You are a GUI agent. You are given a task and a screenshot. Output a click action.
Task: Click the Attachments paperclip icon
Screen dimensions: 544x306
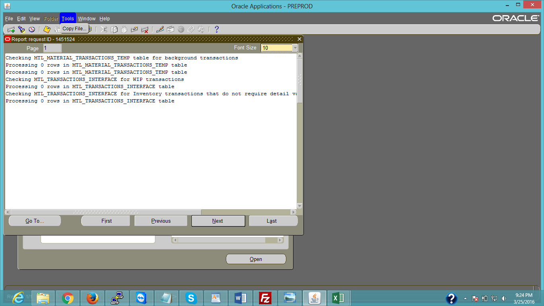(x=191, y=29)
